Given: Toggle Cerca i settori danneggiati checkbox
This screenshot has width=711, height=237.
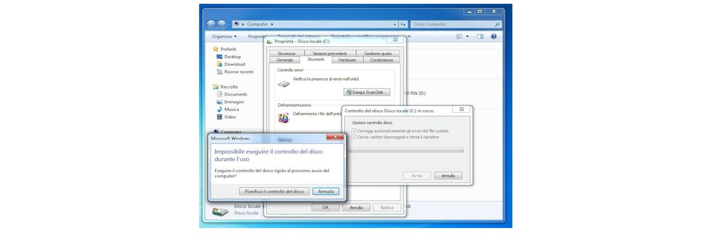Looking at the screenshot, I should tap(354, 137).
